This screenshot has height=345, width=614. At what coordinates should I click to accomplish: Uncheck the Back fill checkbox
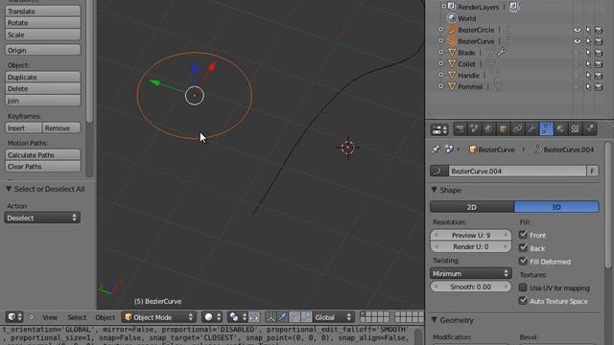[523, 248]
